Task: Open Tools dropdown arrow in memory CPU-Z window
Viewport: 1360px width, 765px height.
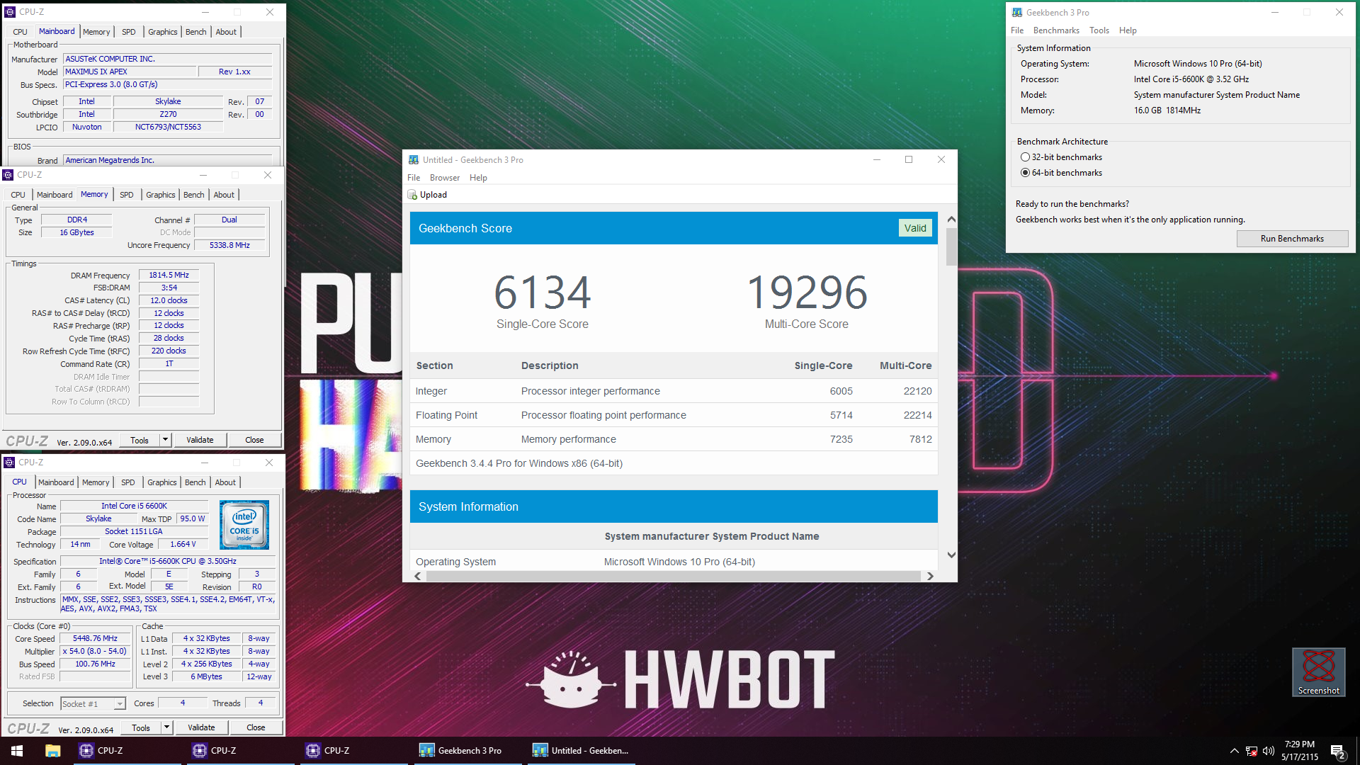Action: pos(165,440)
